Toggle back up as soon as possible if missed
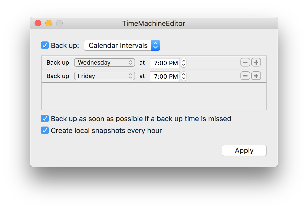 tap(45, 119)
